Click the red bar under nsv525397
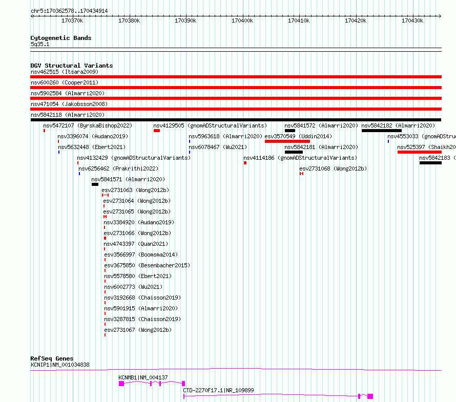The image size is (456, 402). pos(419,152)
